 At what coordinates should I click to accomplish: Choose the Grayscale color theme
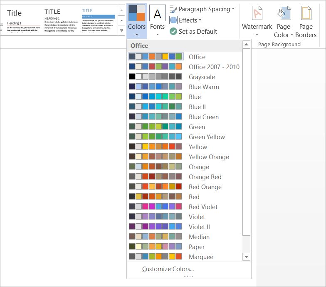[184, 77]
